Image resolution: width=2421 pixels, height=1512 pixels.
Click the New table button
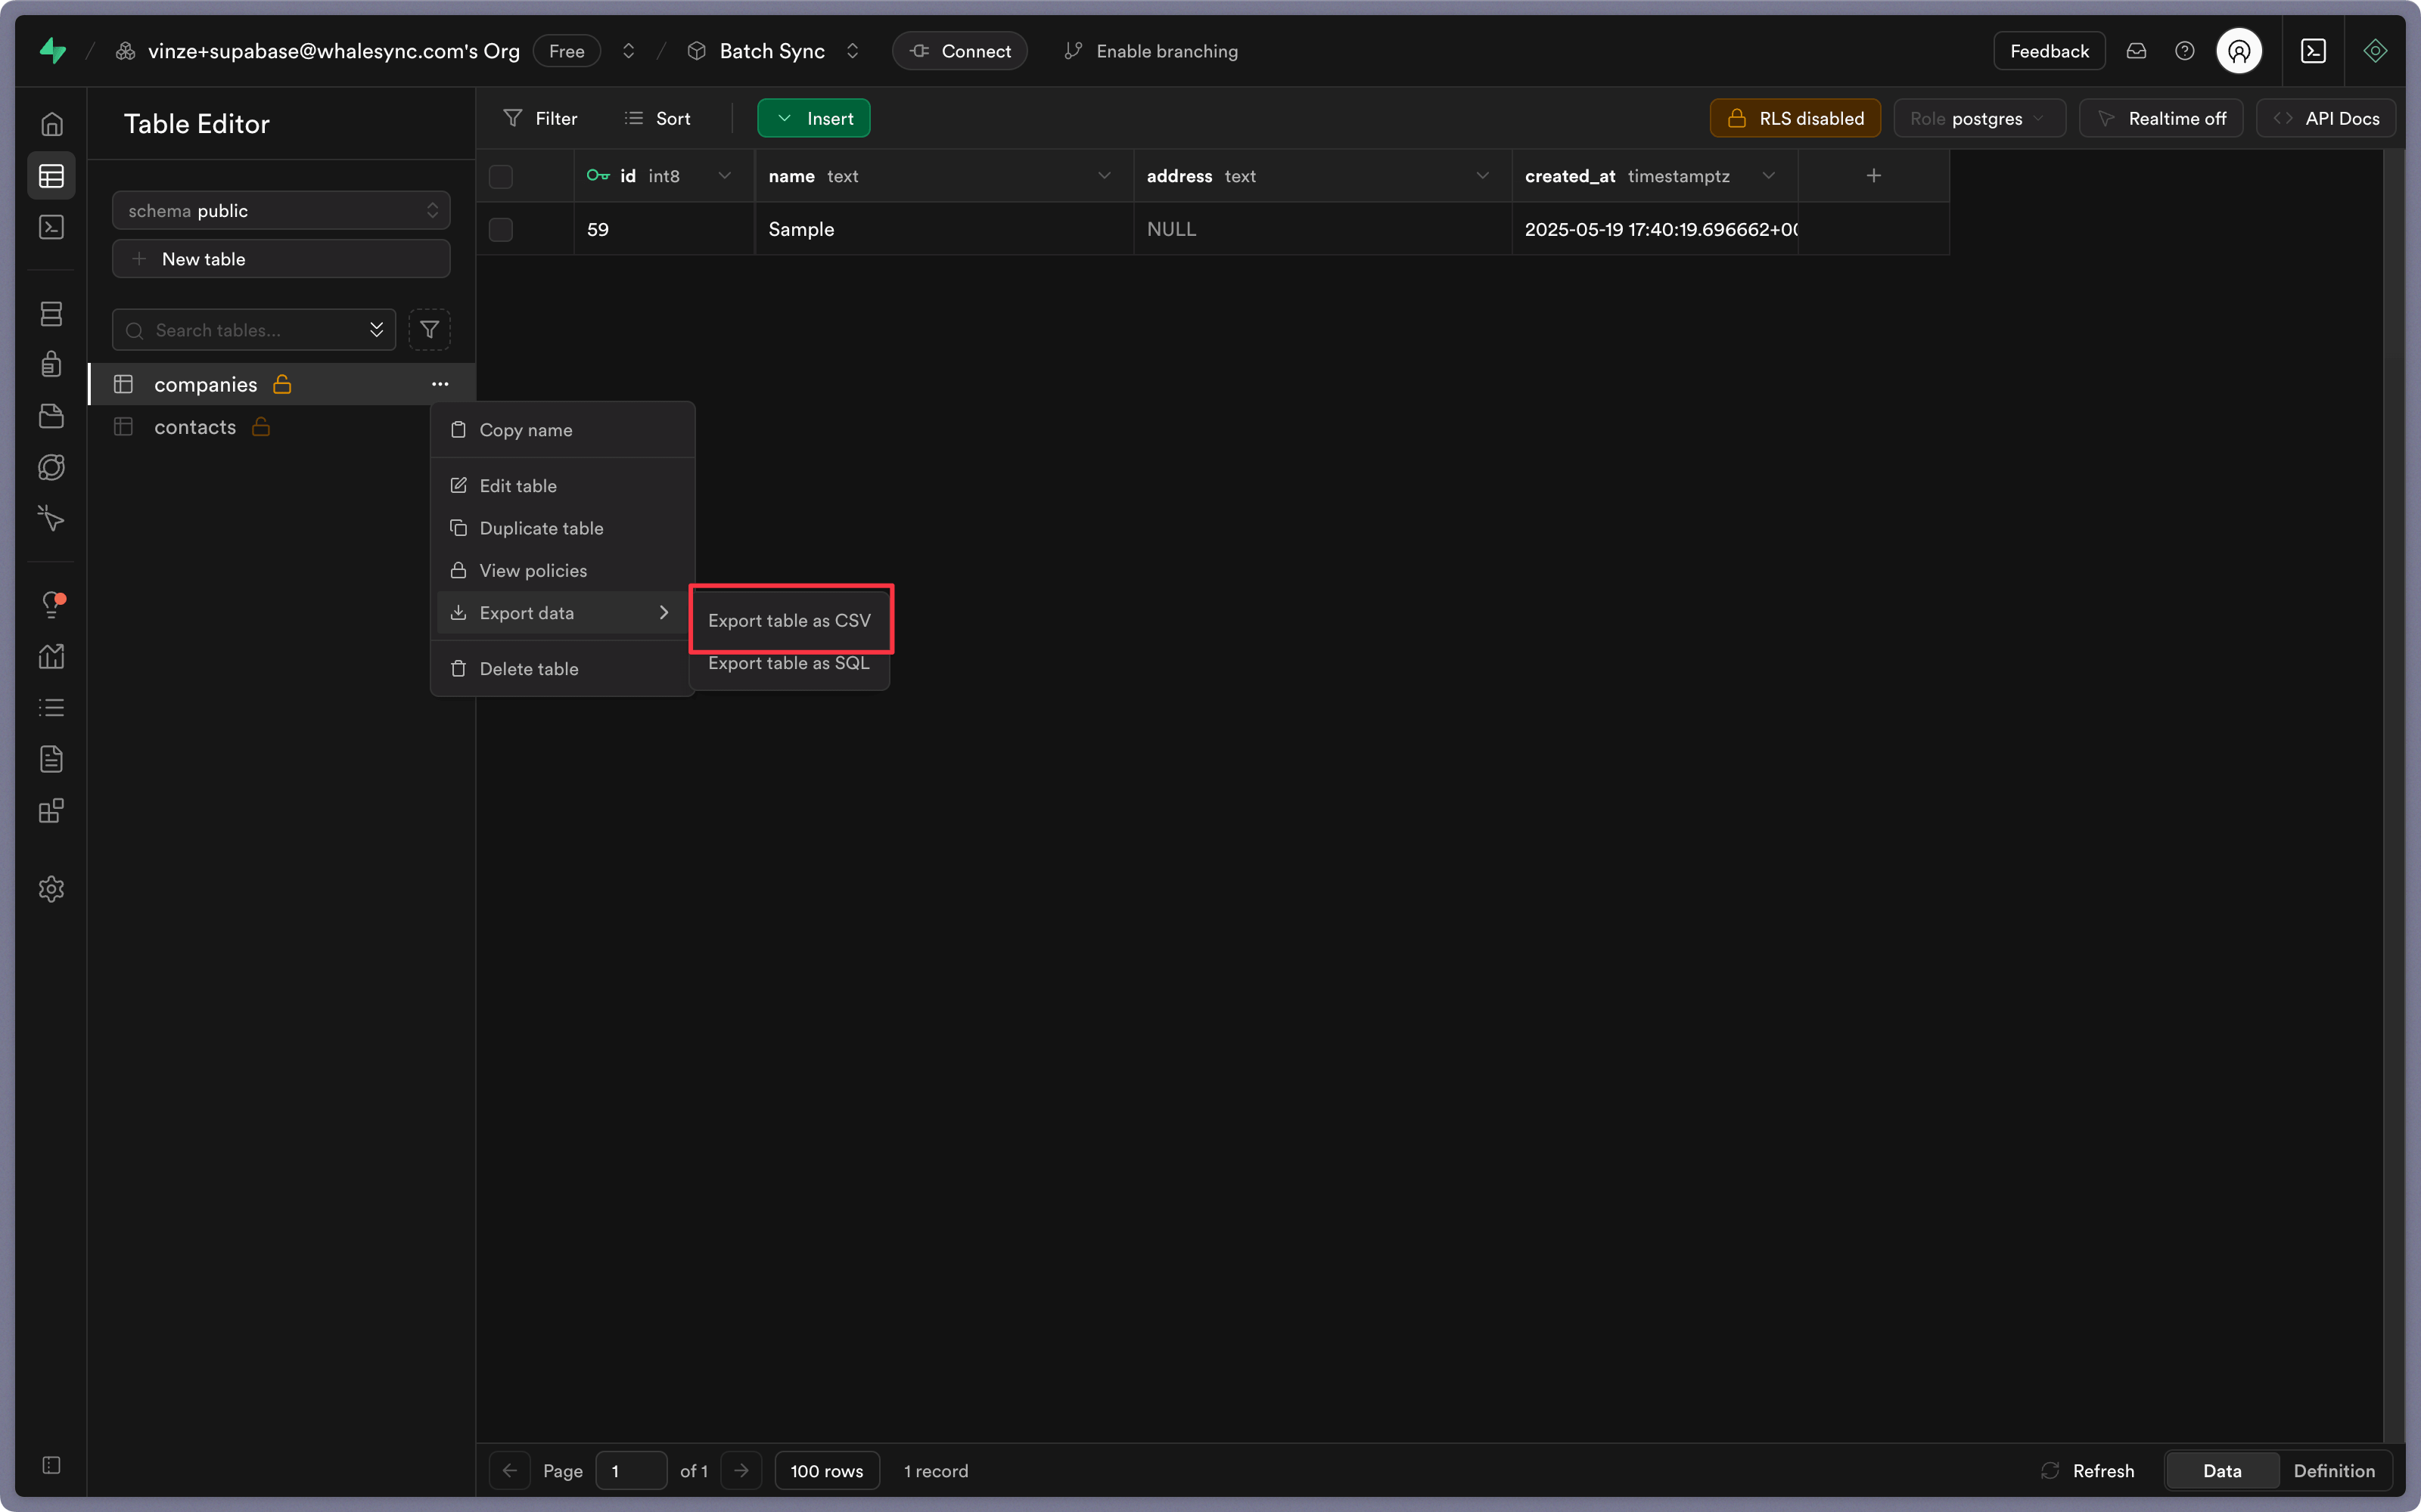click(x=281, y=258)
